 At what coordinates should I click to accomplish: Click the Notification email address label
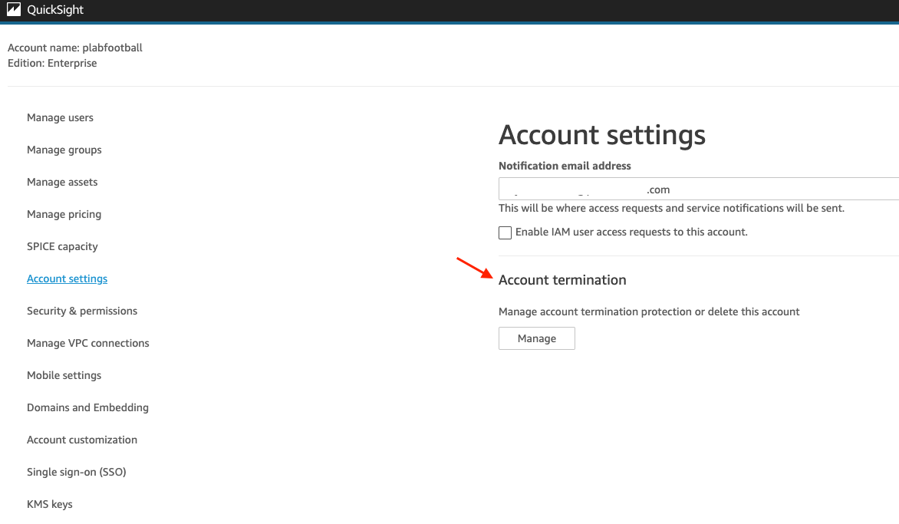[x=565, y=166]
